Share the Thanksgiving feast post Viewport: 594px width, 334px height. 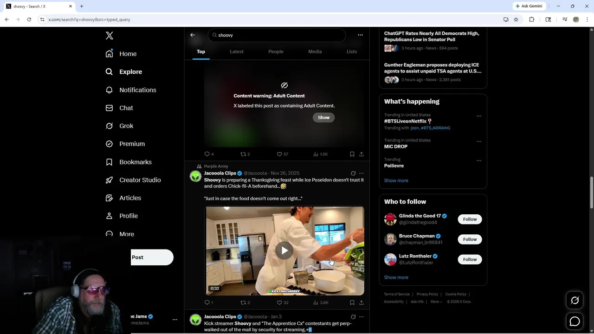(362, 302)
